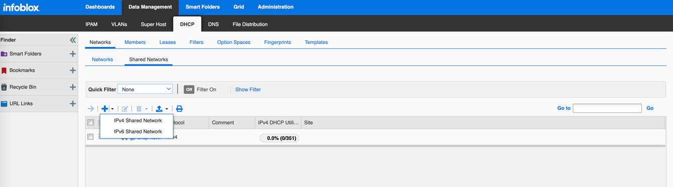Toggle the Filter On switch
This screenshot has height=187, width=673.
pyautogui.click(x=189, y=89)
